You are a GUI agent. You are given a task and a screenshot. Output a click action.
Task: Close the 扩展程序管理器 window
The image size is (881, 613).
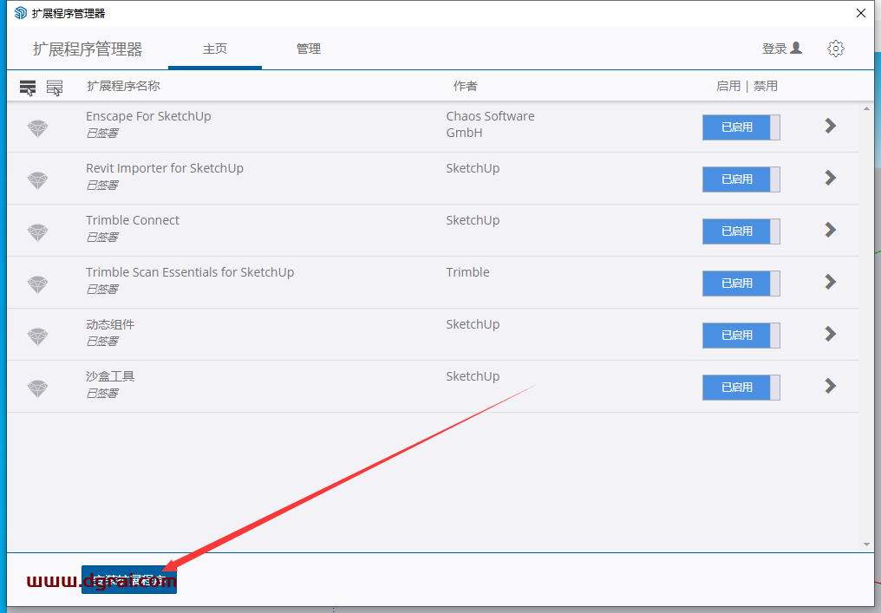click(861, 13)
